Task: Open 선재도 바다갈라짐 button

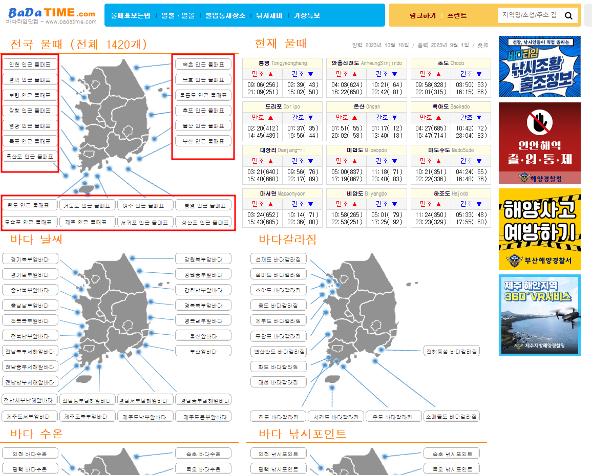Action: (x=278, y=259)
